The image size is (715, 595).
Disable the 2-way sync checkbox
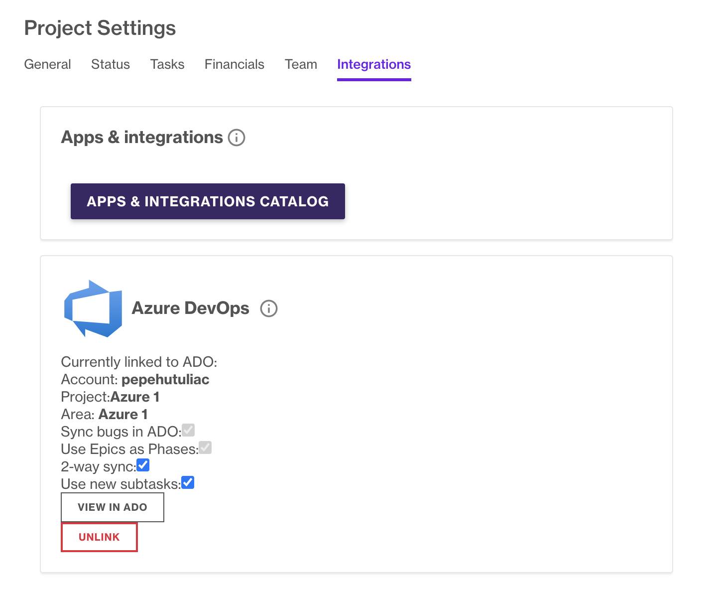[143, 464]
